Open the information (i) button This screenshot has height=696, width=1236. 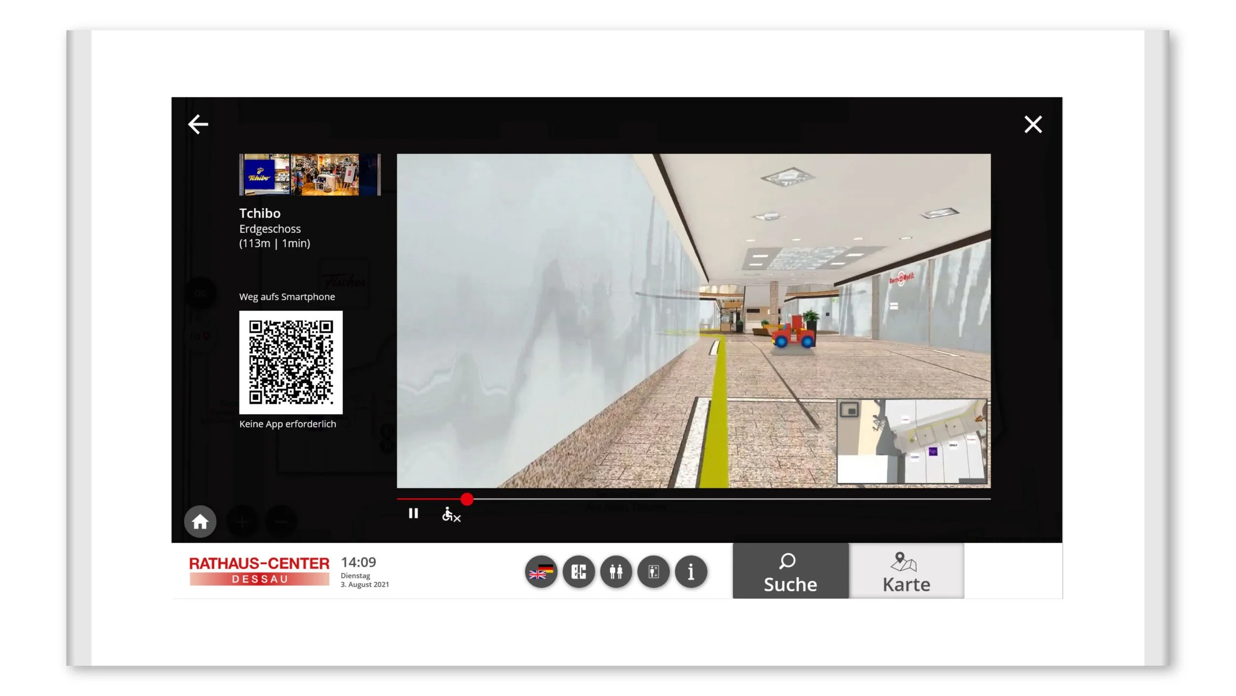pos(691,572)
